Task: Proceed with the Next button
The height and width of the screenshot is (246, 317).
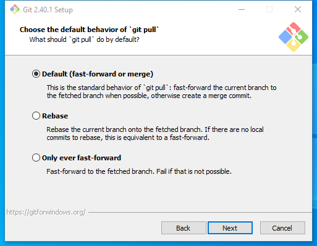Action: [x=230, y=228]
